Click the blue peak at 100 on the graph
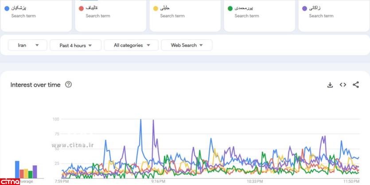The height and width of the screenshot is (185, 370). (x=141, y=120)
